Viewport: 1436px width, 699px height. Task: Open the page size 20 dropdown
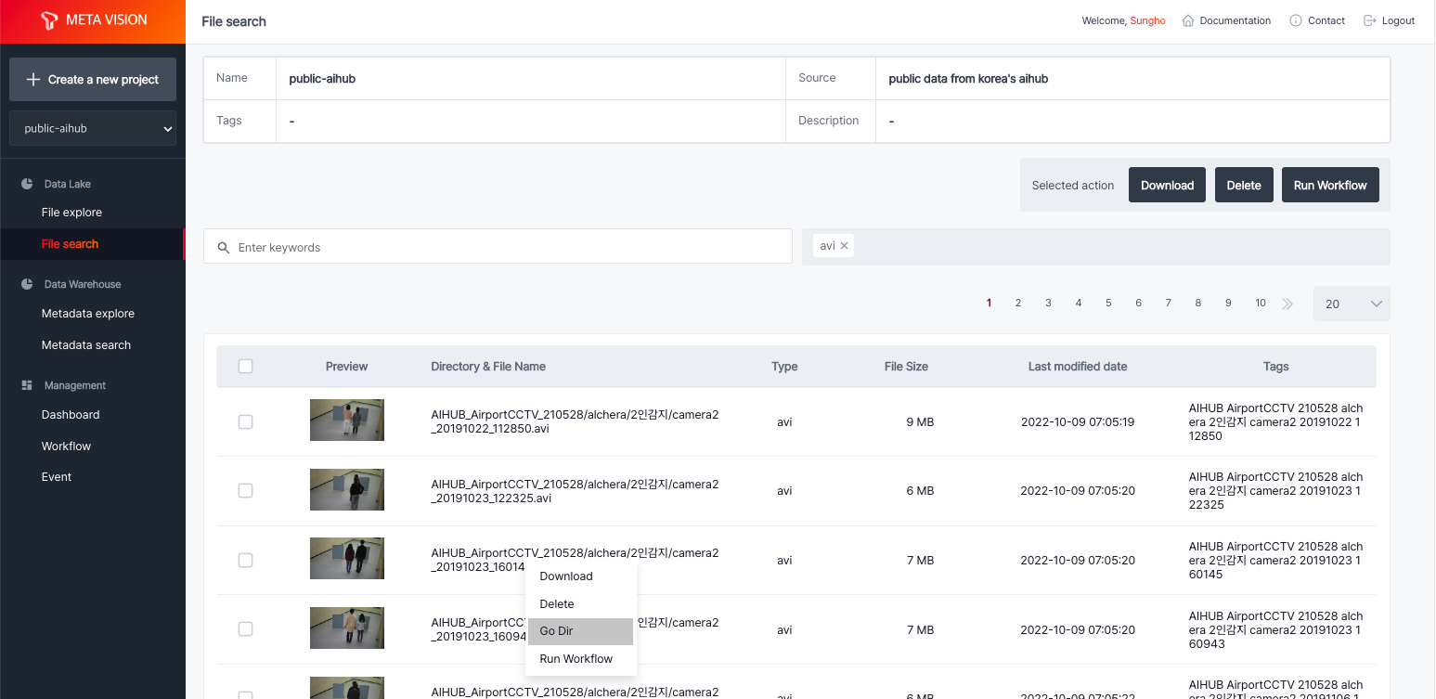[x=1352, y=304]
